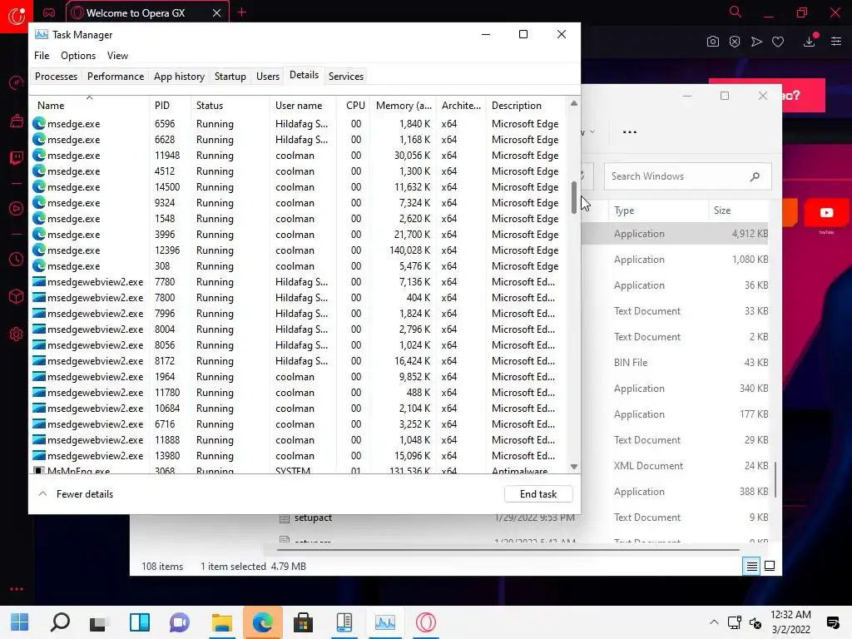Open GX Corner gamepad icon

pos(49,12)
